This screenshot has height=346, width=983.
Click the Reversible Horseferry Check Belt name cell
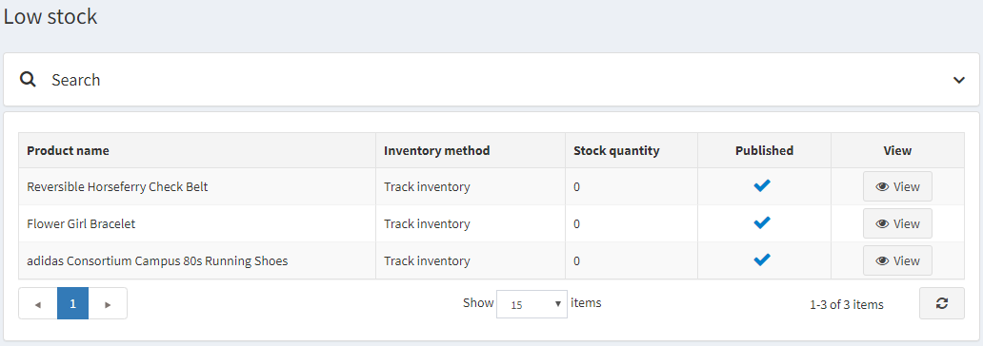tap(197, 186)
